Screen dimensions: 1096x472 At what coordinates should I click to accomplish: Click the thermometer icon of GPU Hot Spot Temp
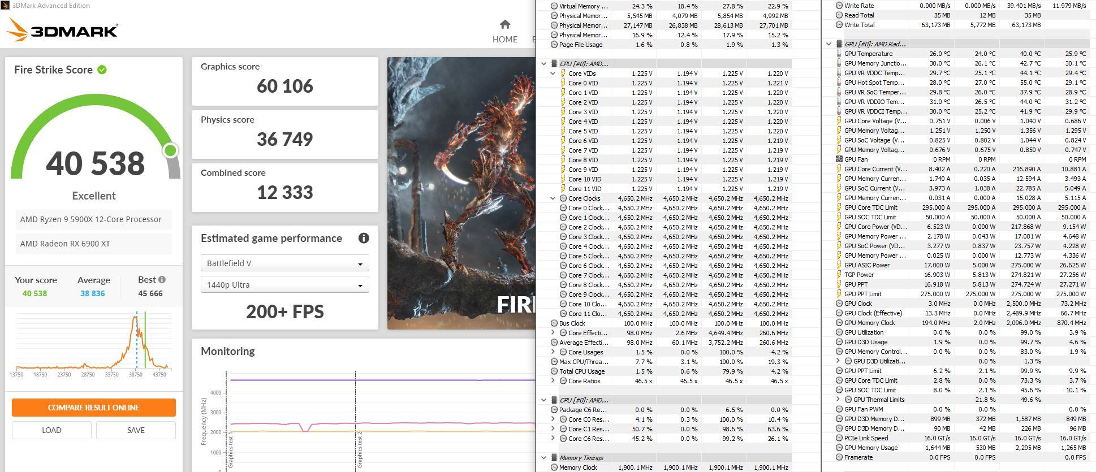pos(839,83)
